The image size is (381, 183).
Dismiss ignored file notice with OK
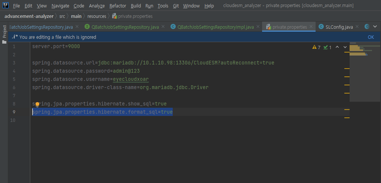click(x=371, y=37)
